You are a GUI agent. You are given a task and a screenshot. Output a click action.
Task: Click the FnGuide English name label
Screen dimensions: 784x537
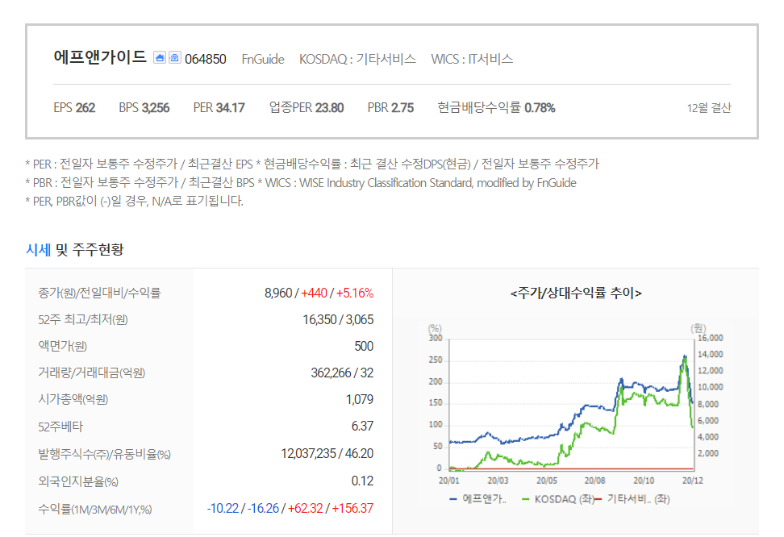[262, 59]
